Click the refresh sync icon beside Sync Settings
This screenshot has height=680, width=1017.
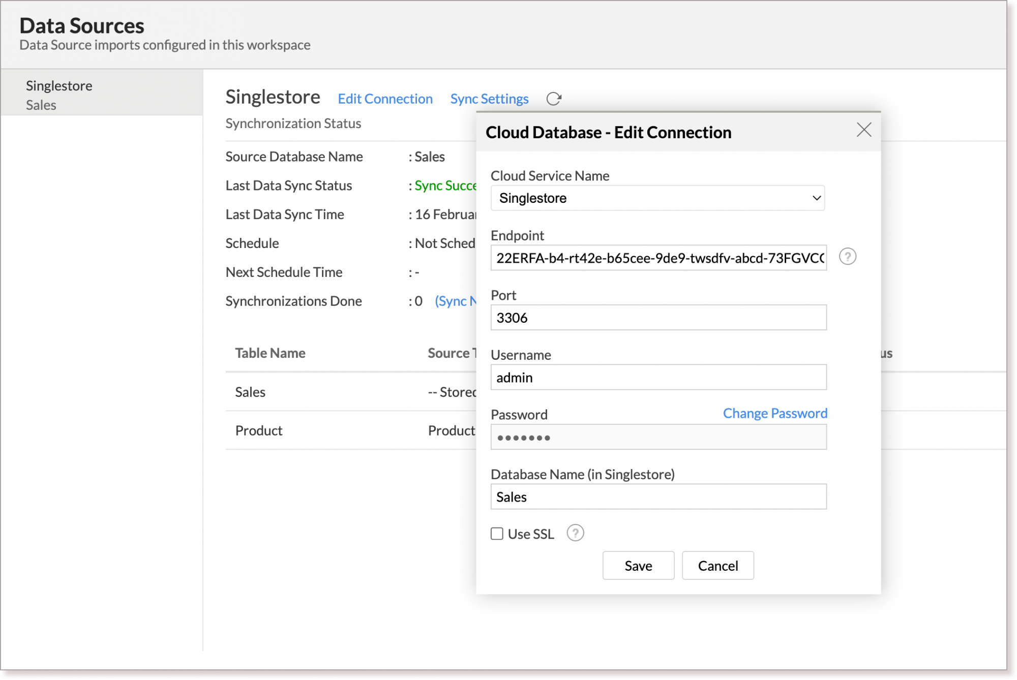click(554, 99)
